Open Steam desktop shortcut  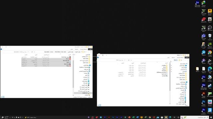pos(210,86)
